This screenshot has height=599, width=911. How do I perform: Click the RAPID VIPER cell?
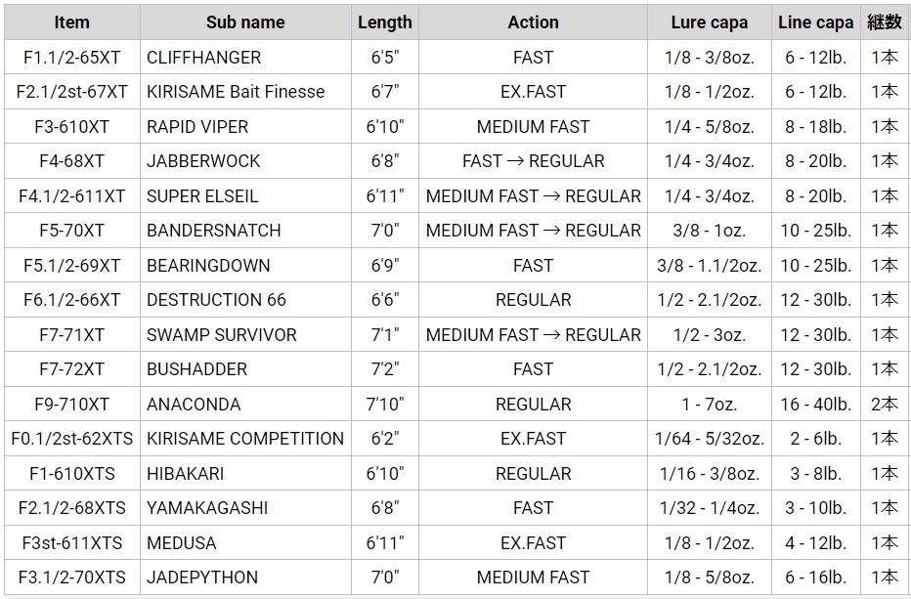point(245,126)
